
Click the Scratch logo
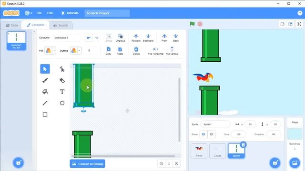[x=11, y=13]
